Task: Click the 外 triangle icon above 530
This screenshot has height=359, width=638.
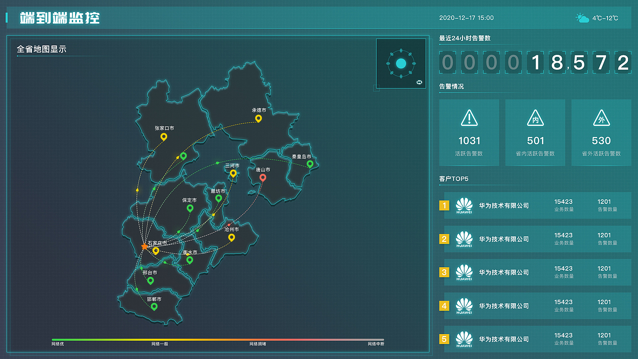Action: (x=602, y=118)
